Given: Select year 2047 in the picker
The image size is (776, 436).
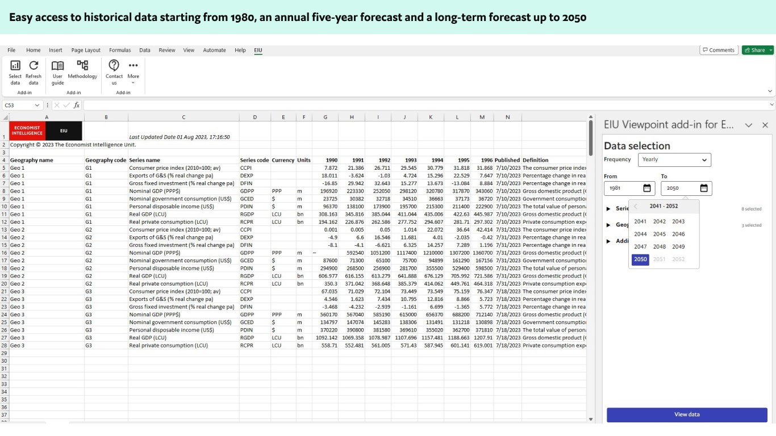Looking at the screenshot, I should click(x=640, y=246).
